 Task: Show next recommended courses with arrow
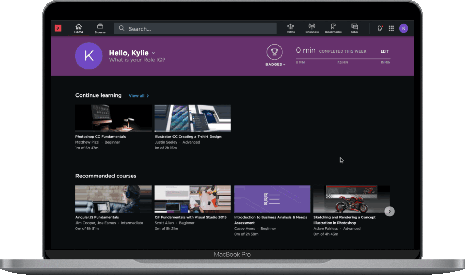point(390,211)
